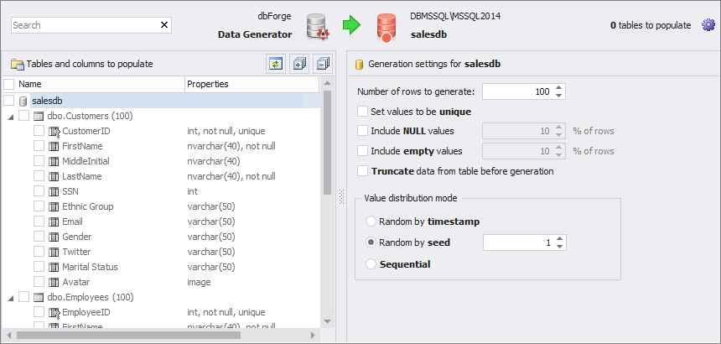Check Include empty values
The height and width of the screenshot is (344, 721).
(363, 151)
